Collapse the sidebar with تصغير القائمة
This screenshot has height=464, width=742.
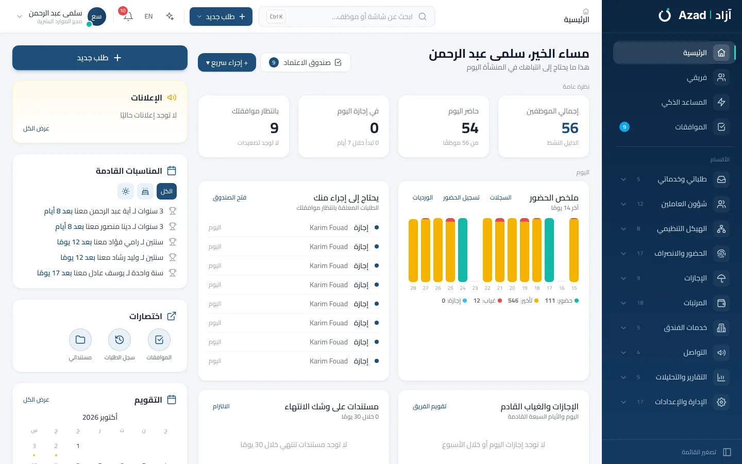pos(706,452)
